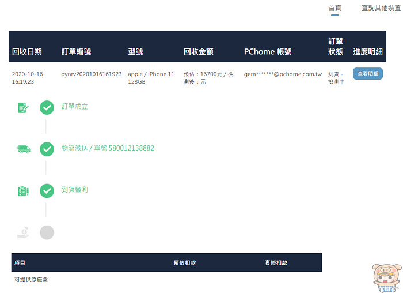Click the delivery truck icon
The width and height of the screenshot is (403, 293).
click(24, 149)
